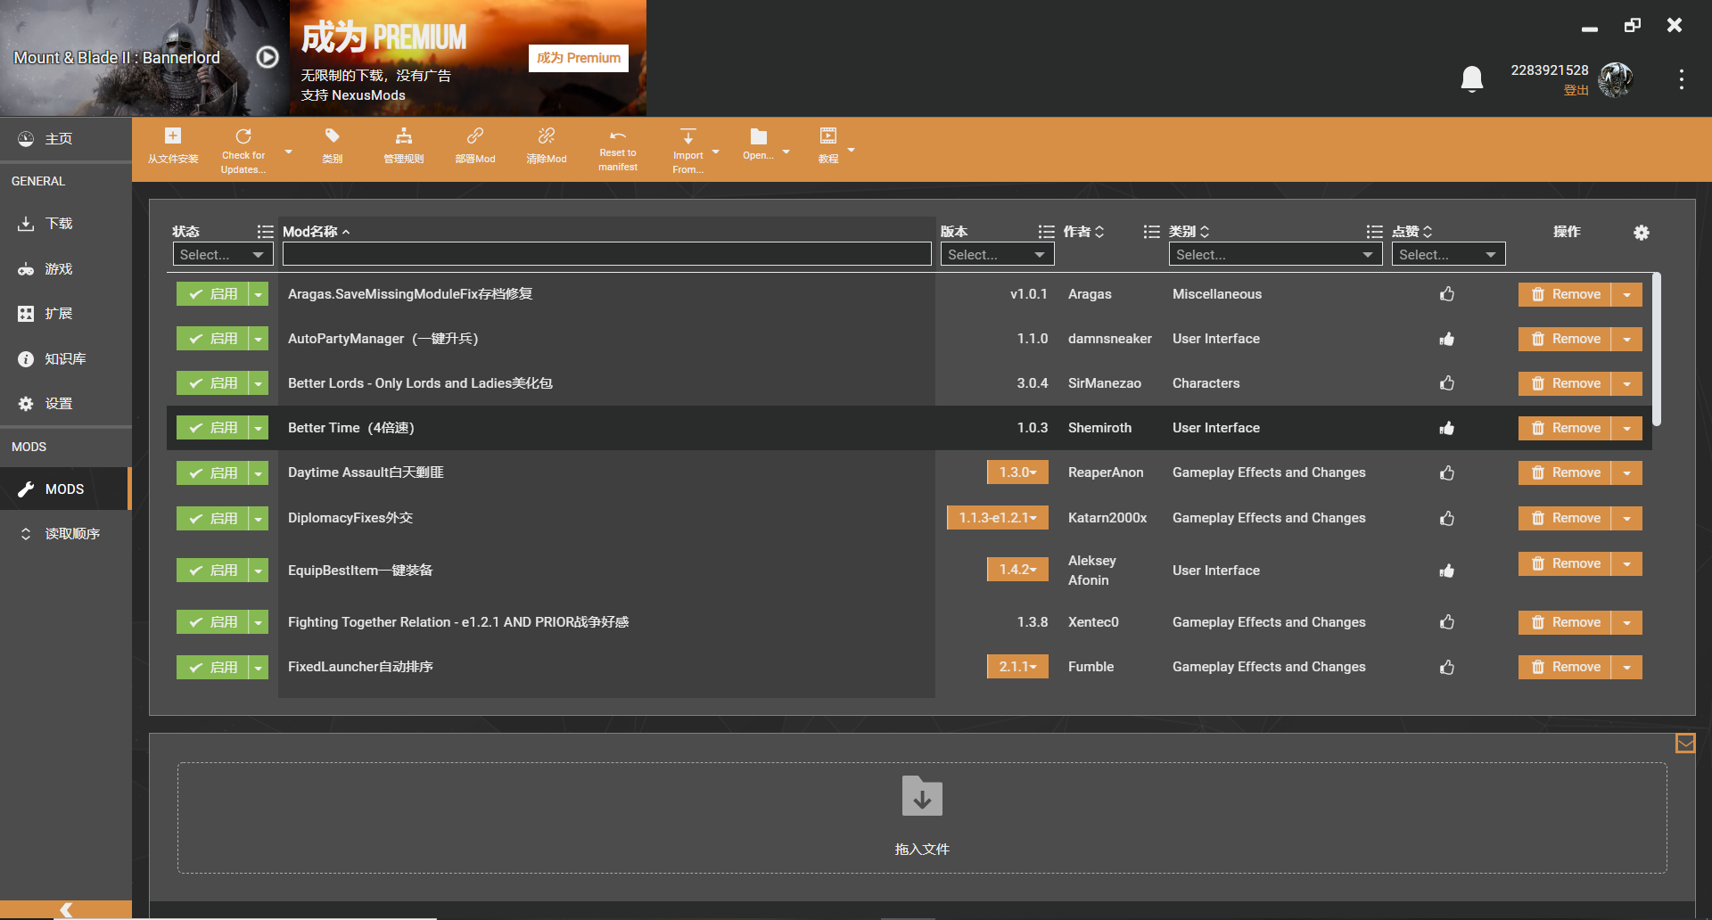
Task: Click Purge Mod broken-link icon
Action: (547, 146)
